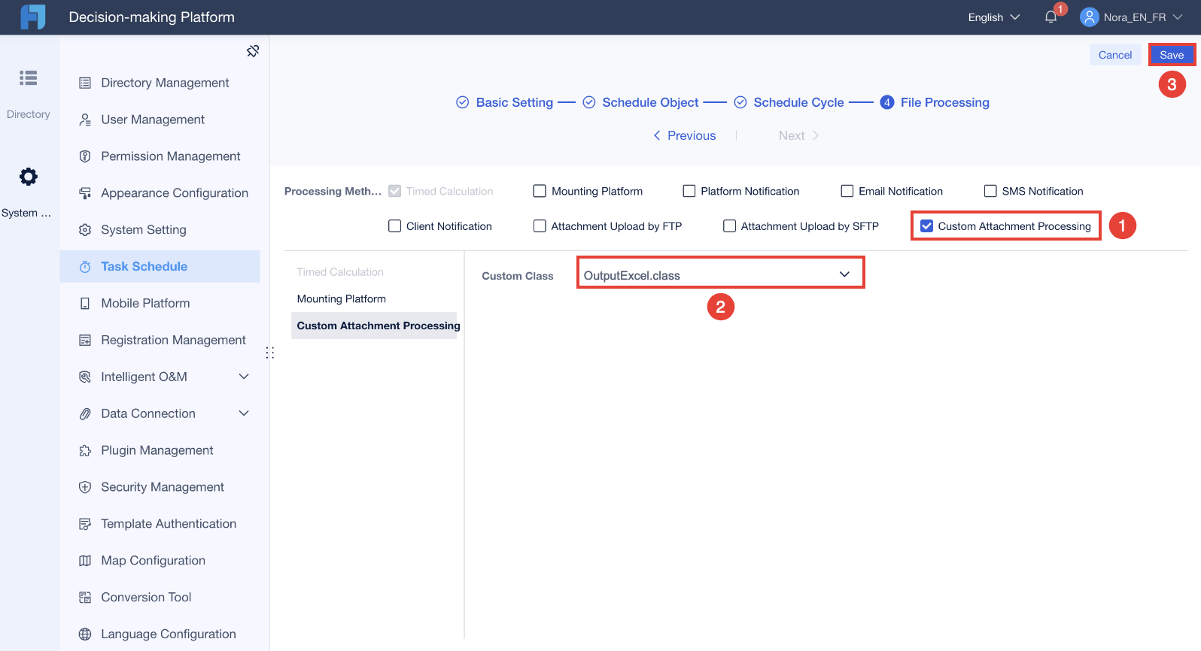The image size is (1201, 651).
Task: Expand the Nora_EN_FR user menu arrow
Action: coord(1178,17)
